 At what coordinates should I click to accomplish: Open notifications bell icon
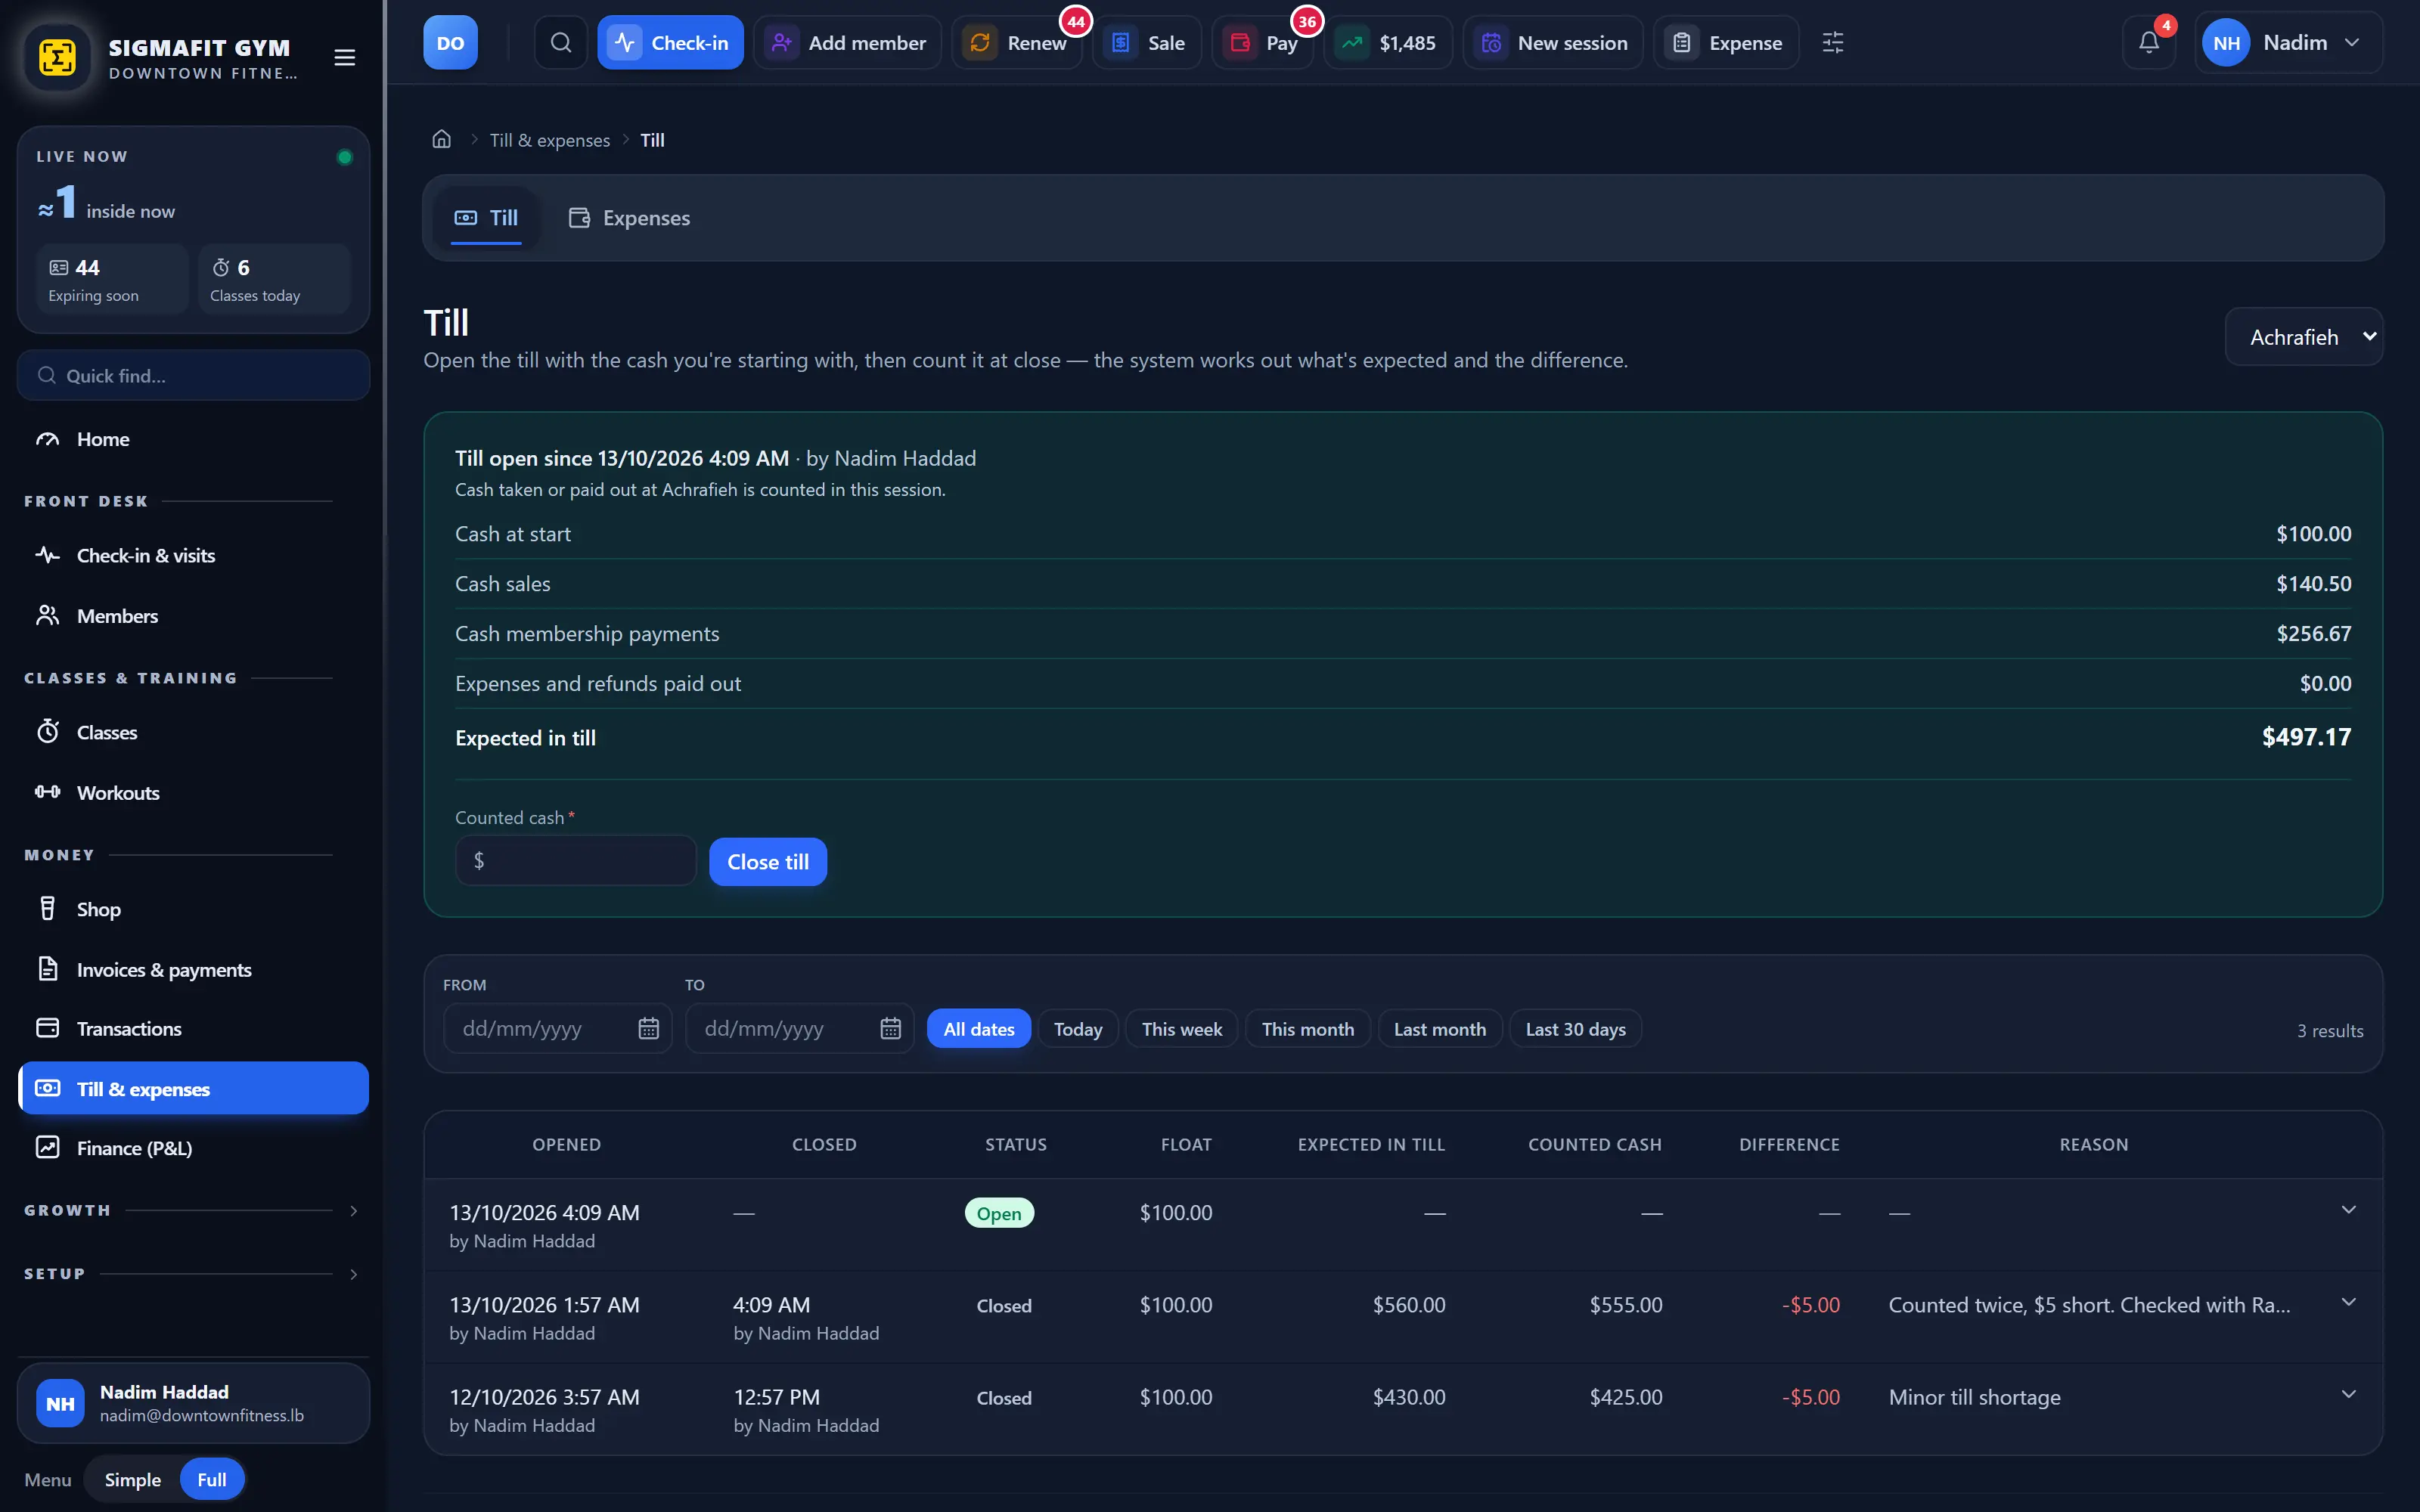pos(2149,43)
